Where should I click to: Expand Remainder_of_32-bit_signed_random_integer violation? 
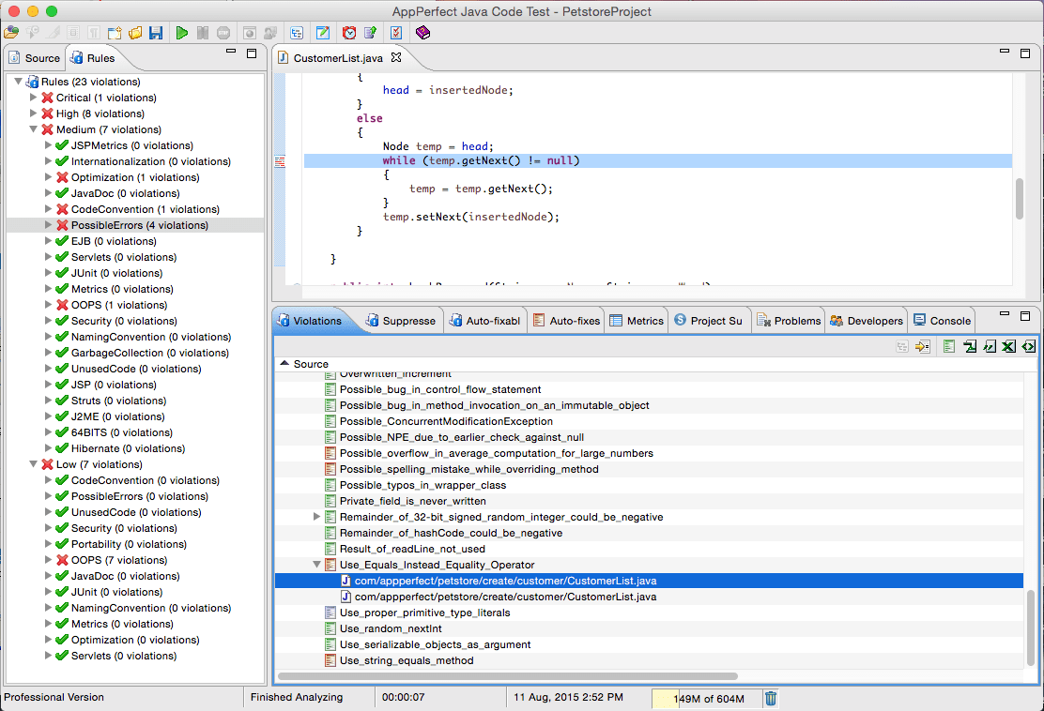(x=317, y=517)
